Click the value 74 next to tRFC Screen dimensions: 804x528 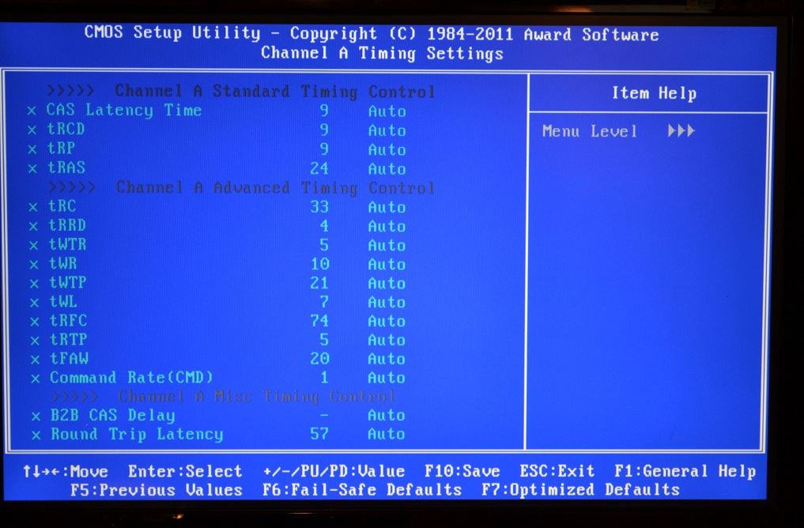tap(319, 321)
